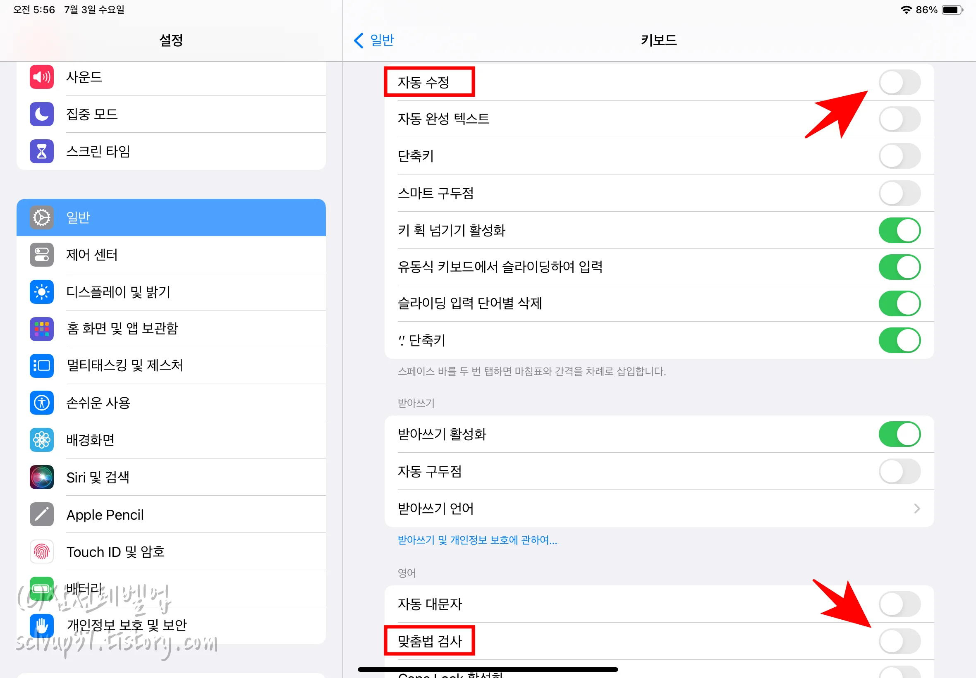The width and height of the screenshot is (976, 678).
Task: Click the 홈 화면 및 앱 보관함 icon
Action: point(41,329)
